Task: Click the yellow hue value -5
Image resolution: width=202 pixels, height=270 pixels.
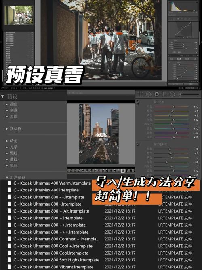Action: (196, 115)
